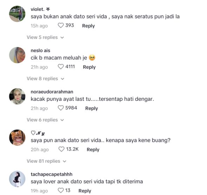Like violet's comment with 393 likes

[61, 25]
